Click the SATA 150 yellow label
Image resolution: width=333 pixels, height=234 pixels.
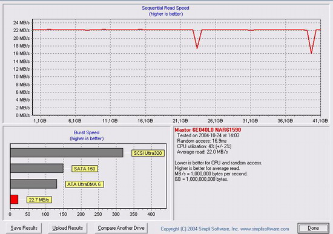[x=85, y=169]
